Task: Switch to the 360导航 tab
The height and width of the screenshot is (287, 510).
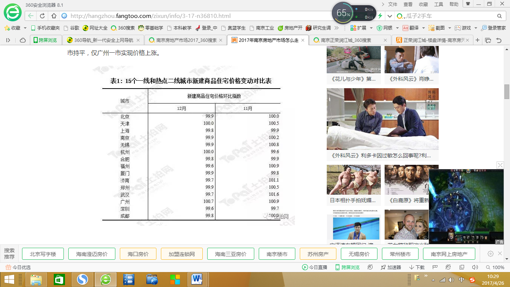Action: tap(103, 40)
